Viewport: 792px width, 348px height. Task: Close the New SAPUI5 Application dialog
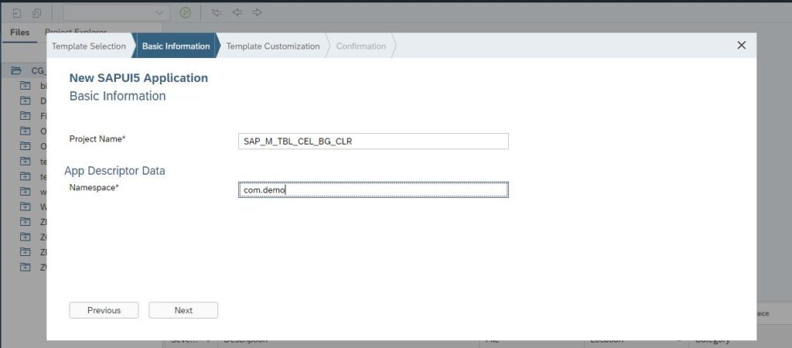[x=742, y=46]
